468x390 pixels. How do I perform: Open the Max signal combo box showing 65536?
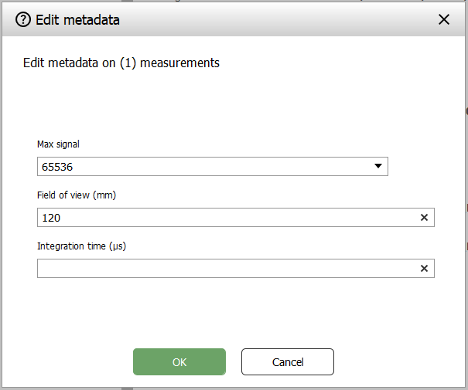201,167
